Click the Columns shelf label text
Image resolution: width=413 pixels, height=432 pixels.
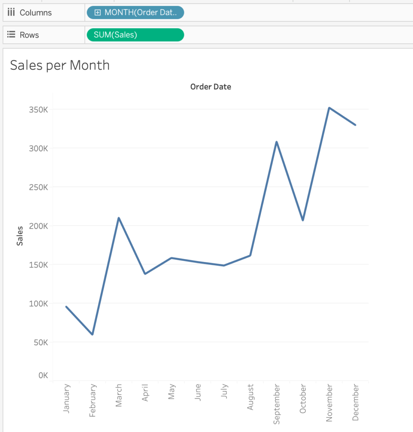35,13
